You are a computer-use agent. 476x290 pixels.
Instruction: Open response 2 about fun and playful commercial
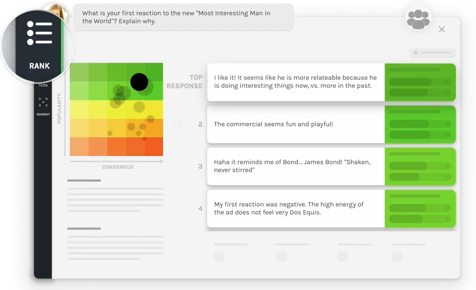click(295, 124)
